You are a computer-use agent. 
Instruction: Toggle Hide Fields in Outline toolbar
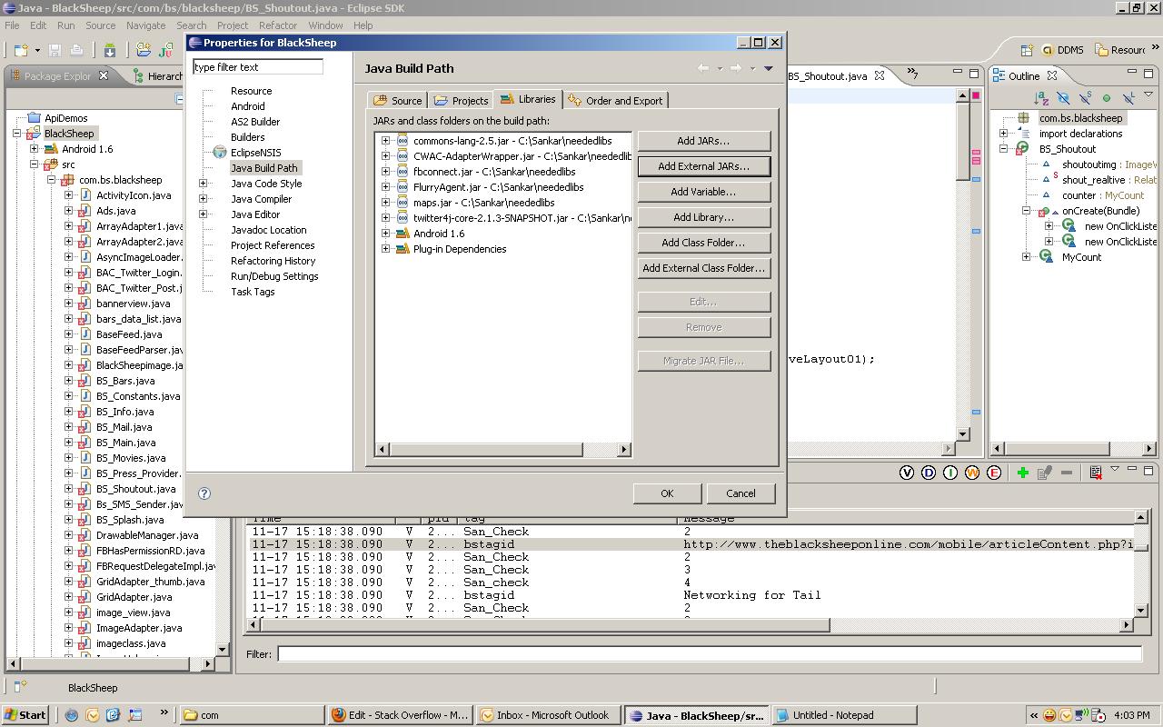(x=1063, y=97)
